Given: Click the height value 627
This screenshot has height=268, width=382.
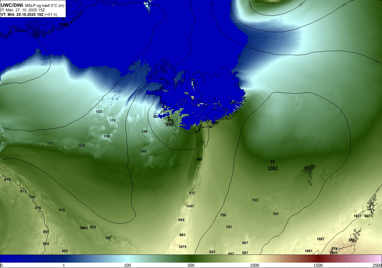Looking at the screenshot, I should click(x=109, y=238).
